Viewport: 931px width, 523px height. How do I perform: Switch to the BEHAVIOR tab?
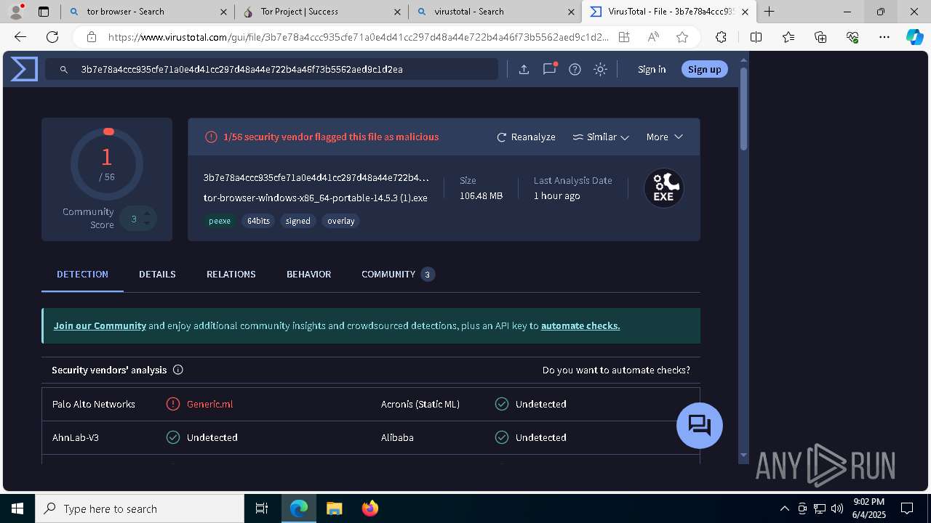pos(308,274)
